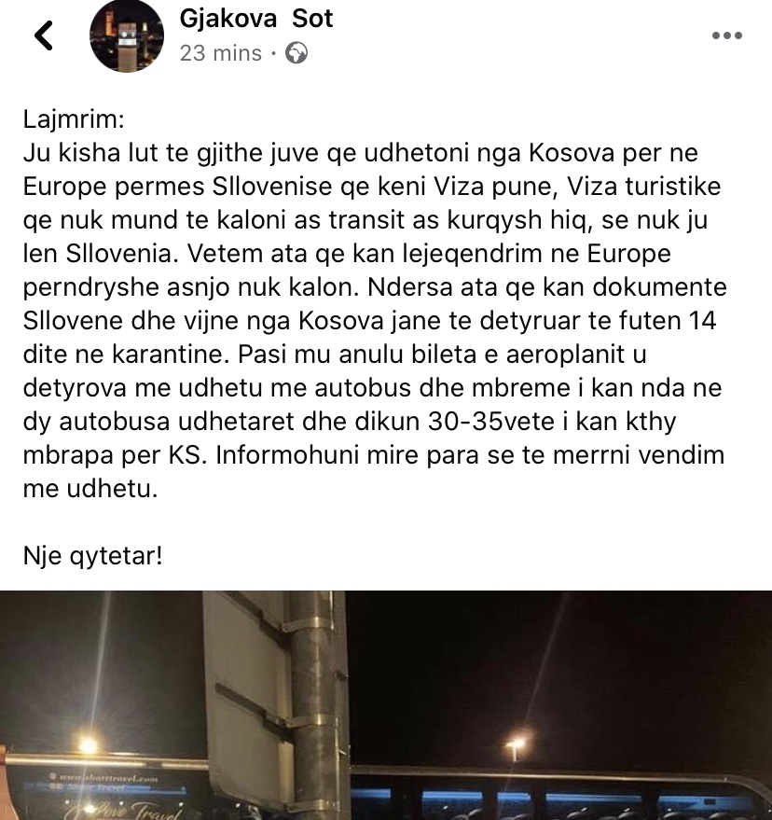Open the attached night bus photo
The height and width of the screenshot is (820, 772).
click(386, 705)
